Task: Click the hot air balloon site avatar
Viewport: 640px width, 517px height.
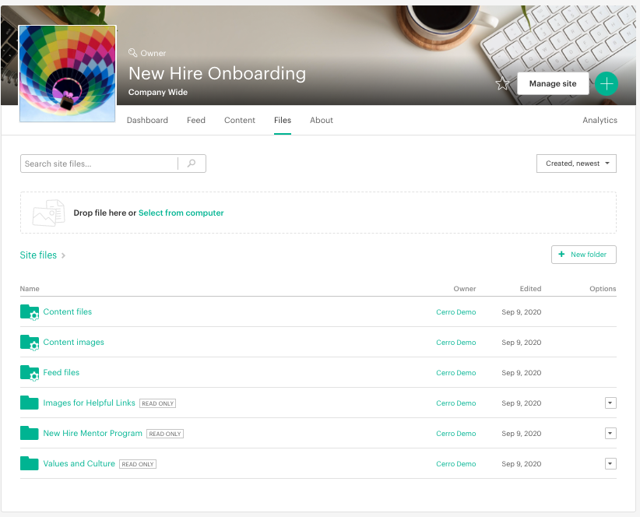Action: point(67,72)
